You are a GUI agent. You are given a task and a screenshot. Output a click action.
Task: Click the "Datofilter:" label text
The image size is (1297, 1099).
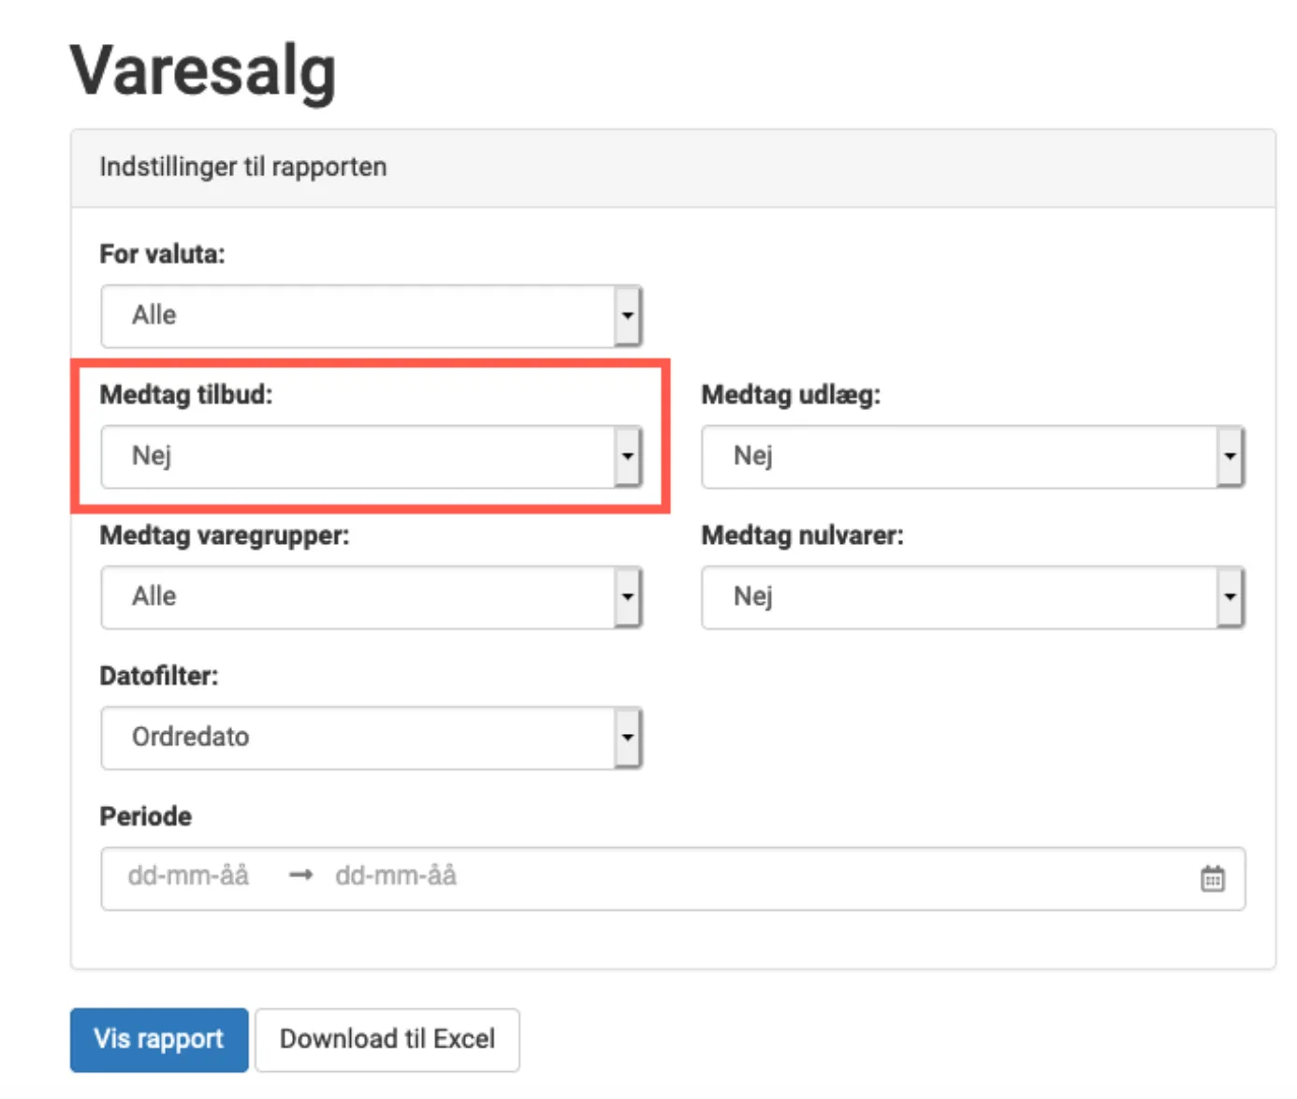[158, 676]
